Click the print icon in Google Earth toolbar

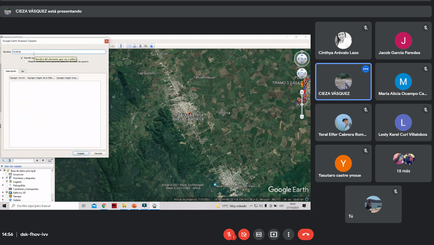point(135,46)
